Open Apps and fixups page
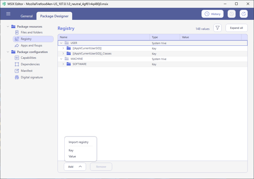254x179 pixels. pos(31,45)
